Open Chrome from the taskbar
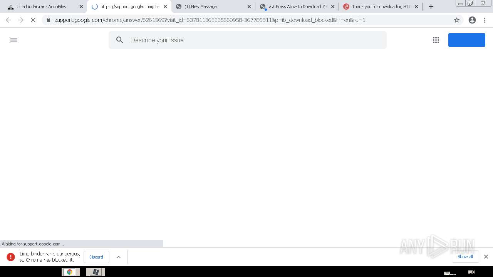493x277 pixels. tap(70, 272)
